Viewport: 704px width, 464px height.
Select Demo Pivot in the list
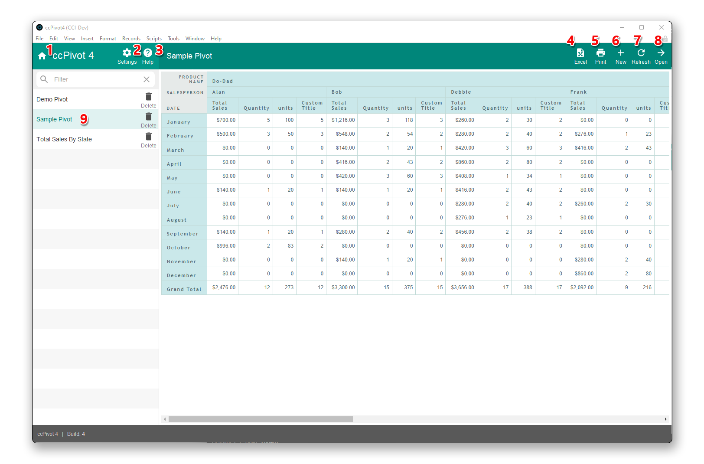click(x=52, y=99)
